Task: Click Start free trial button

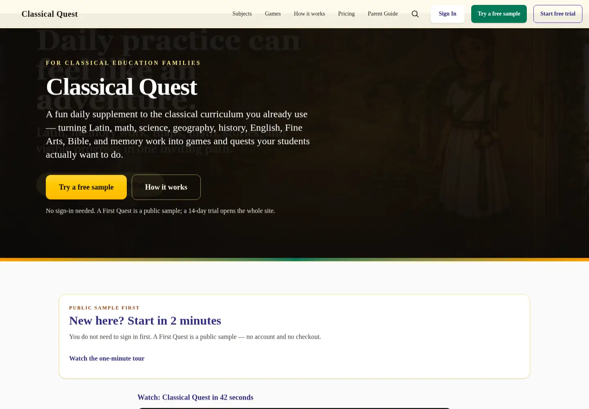Action: tap(558, 14)
